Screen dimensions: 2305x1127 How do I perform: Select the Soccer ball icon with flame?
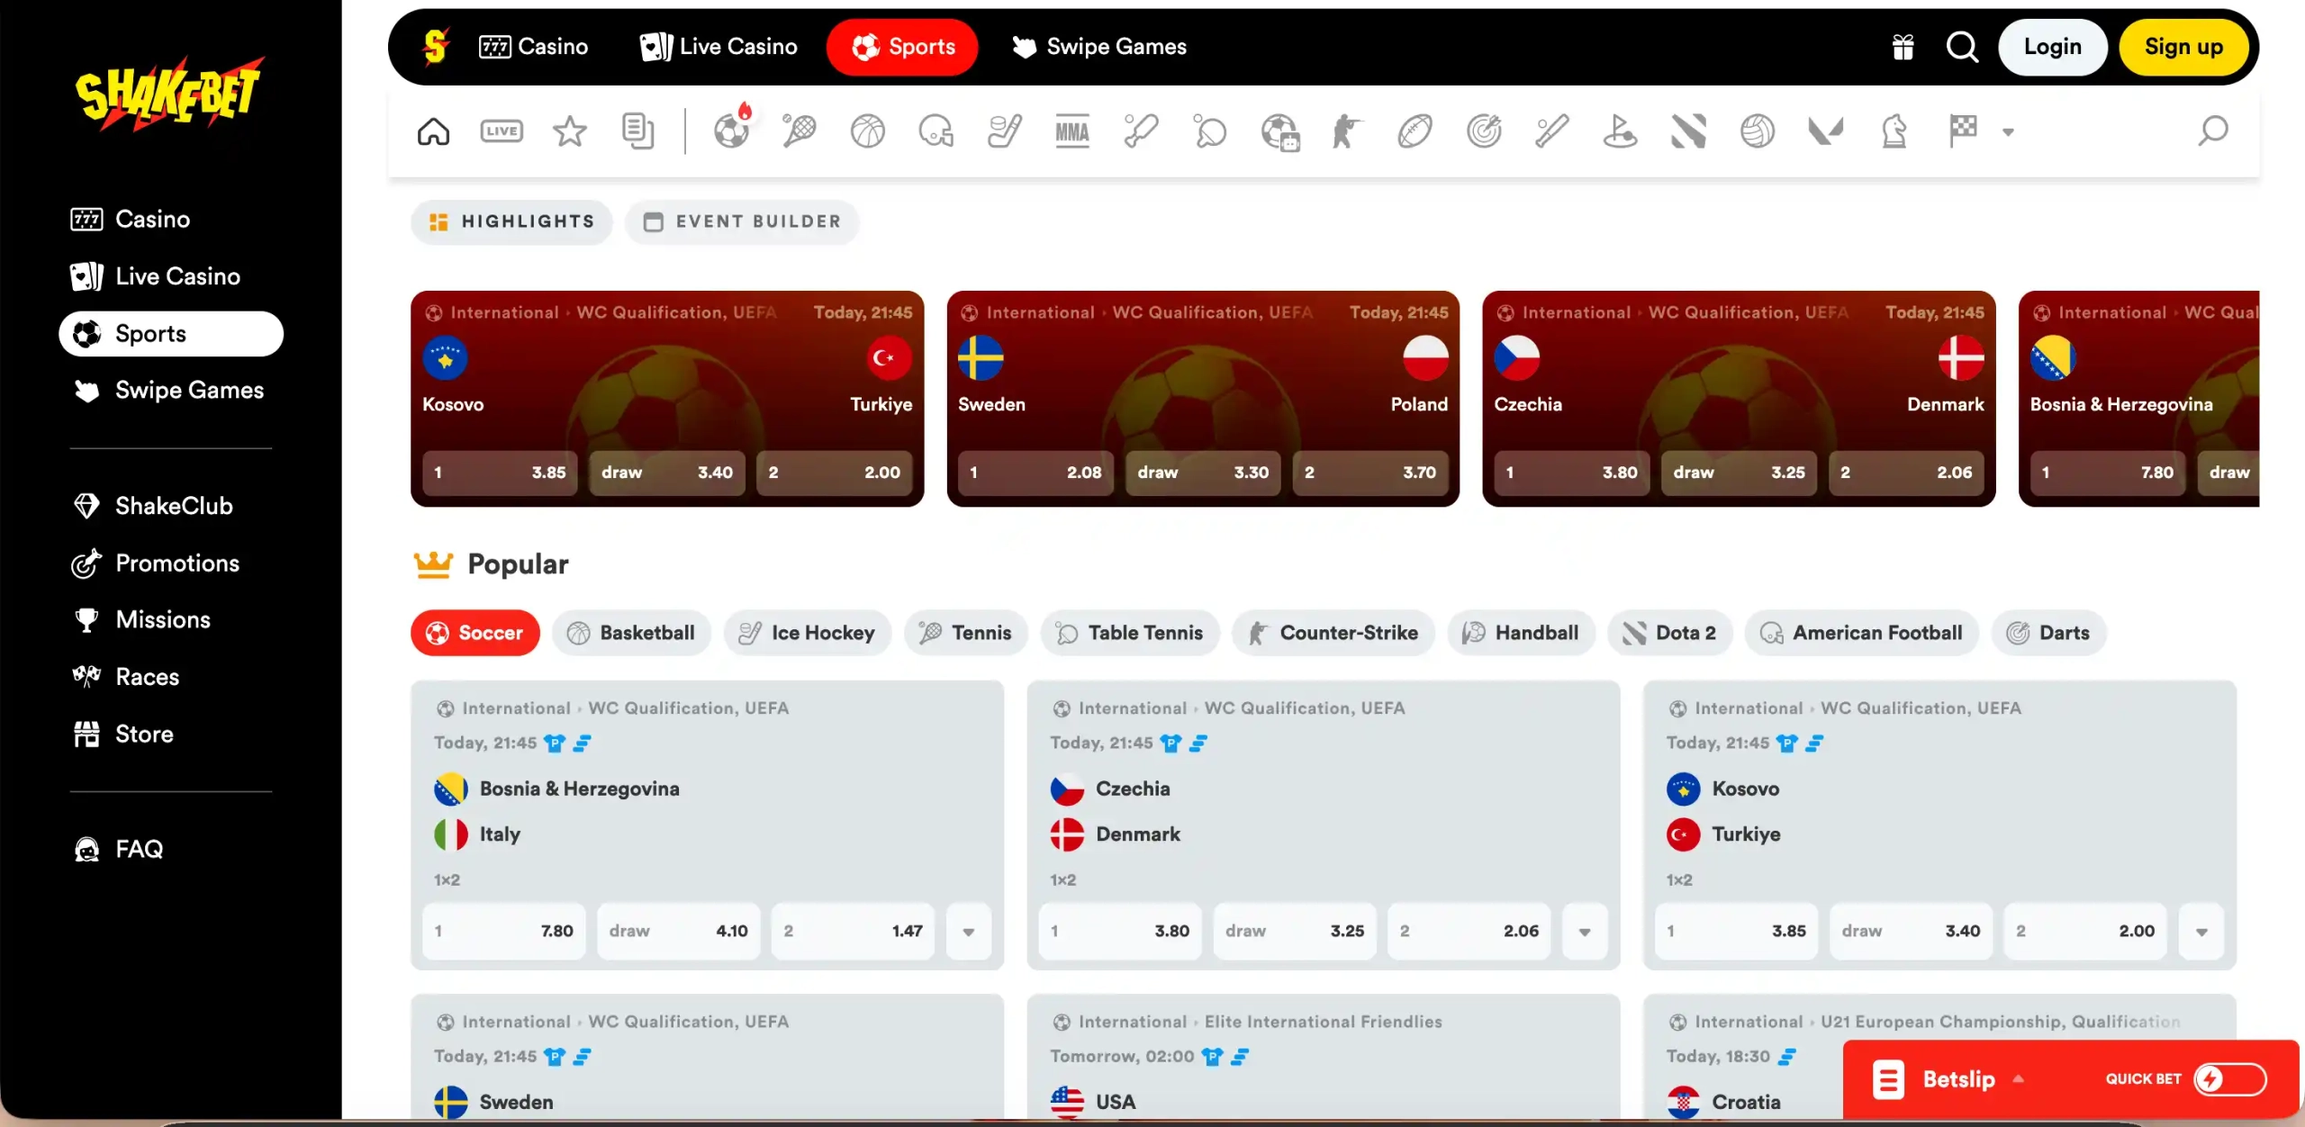[x=732, y=129]
